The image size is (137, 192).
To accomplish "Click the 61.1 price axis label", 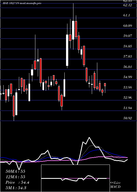I will click(x=127, y=15).
